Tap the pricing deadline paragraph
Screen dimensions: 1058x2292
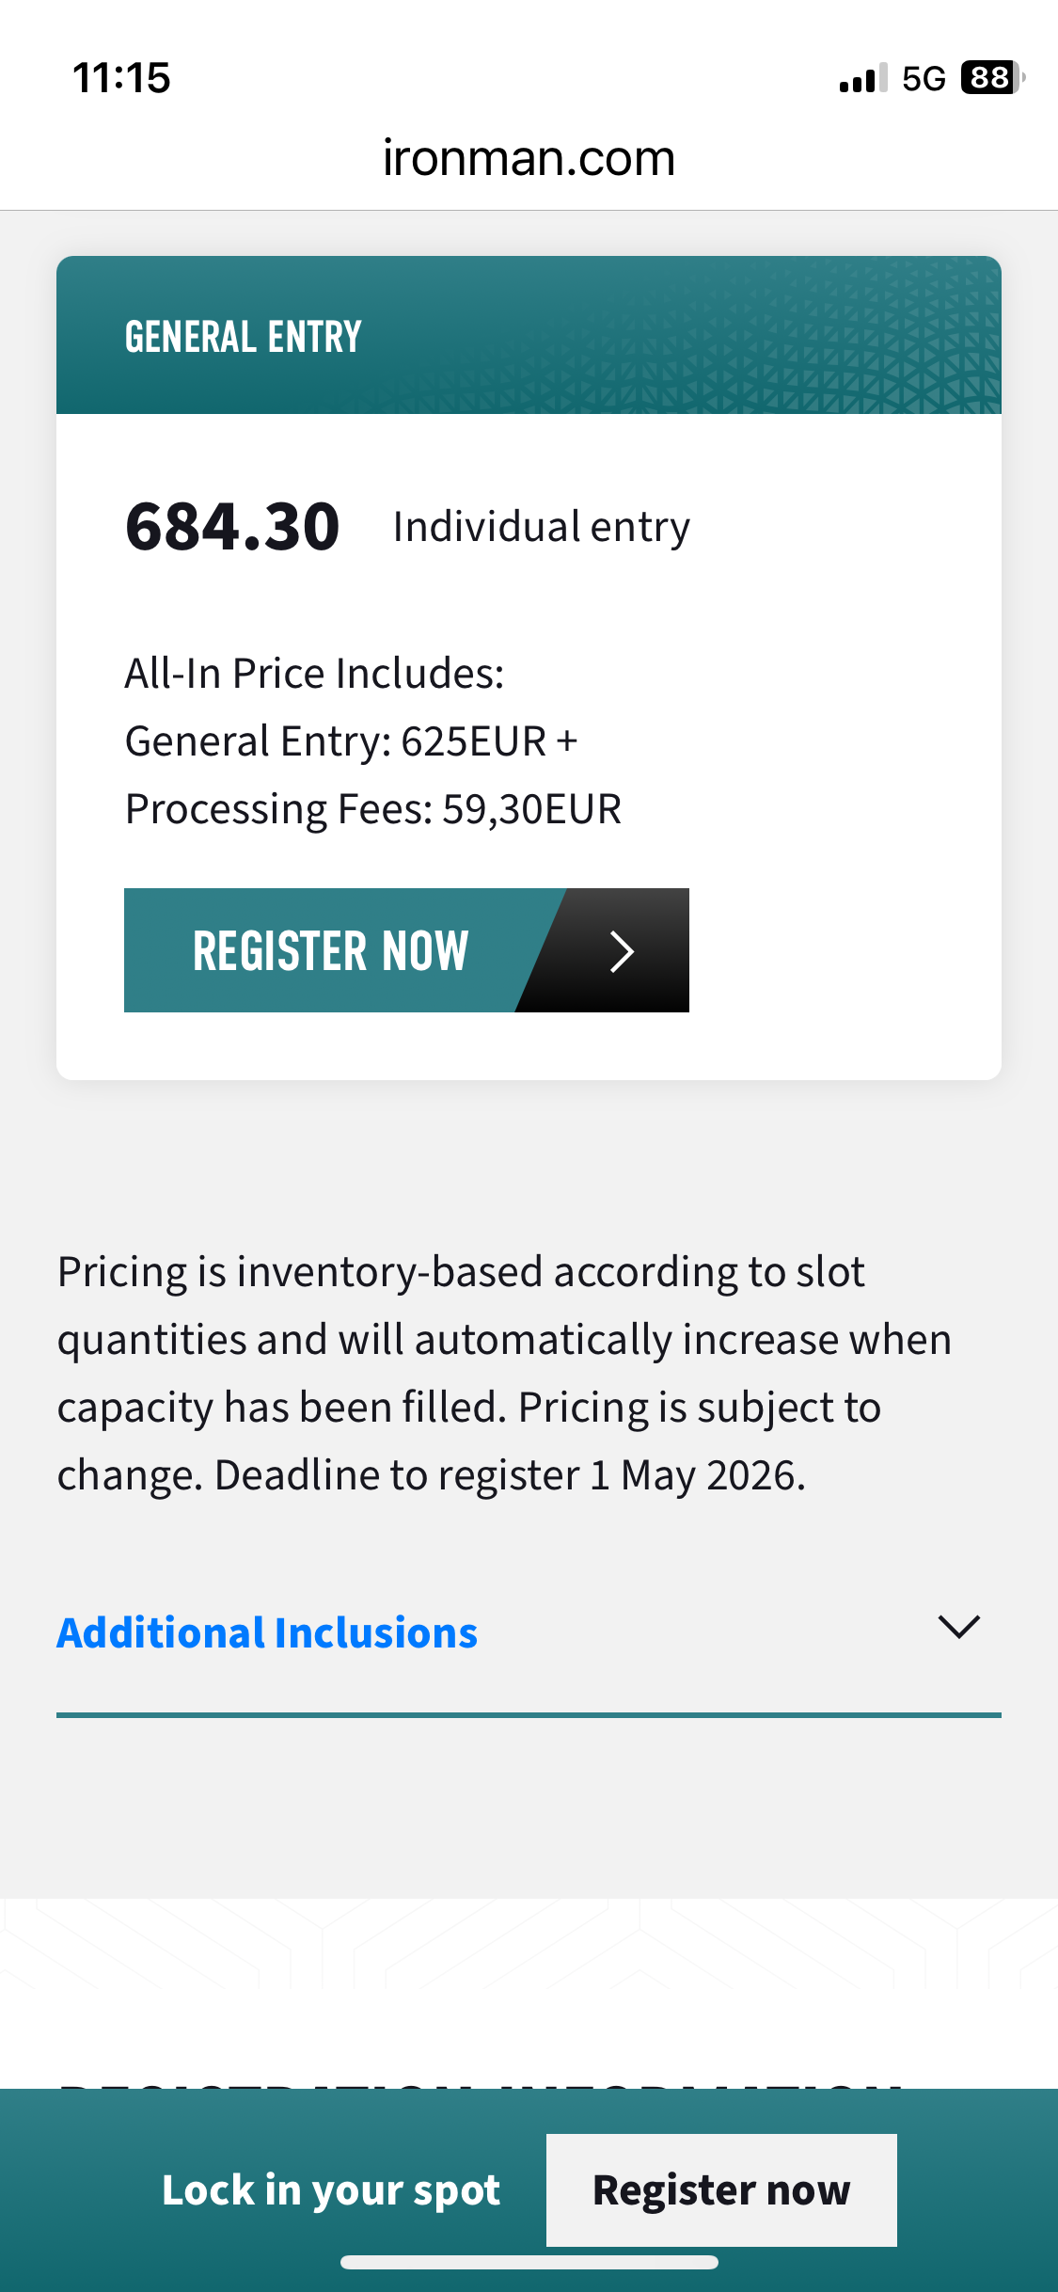coord(504,1374)
